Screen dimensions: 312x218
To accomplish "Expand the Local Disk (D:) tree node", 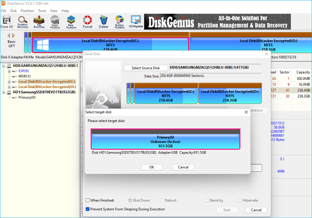I will [9, 87].
